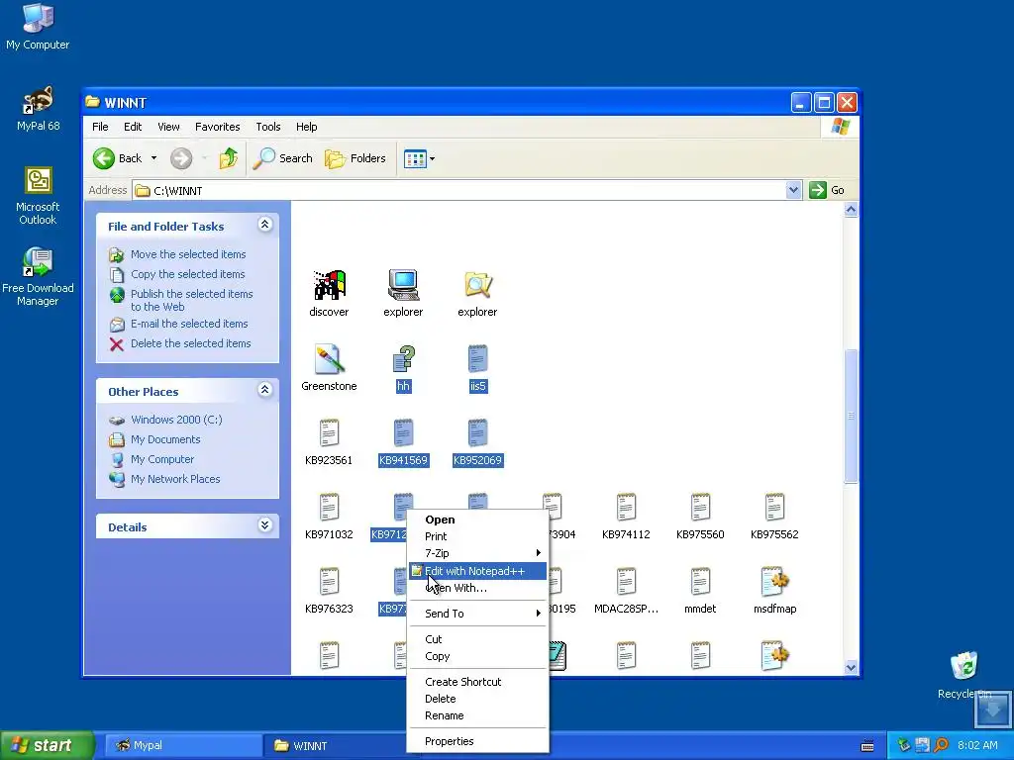Choose Open With... in context menu
1014x760 pixels.
478,588
